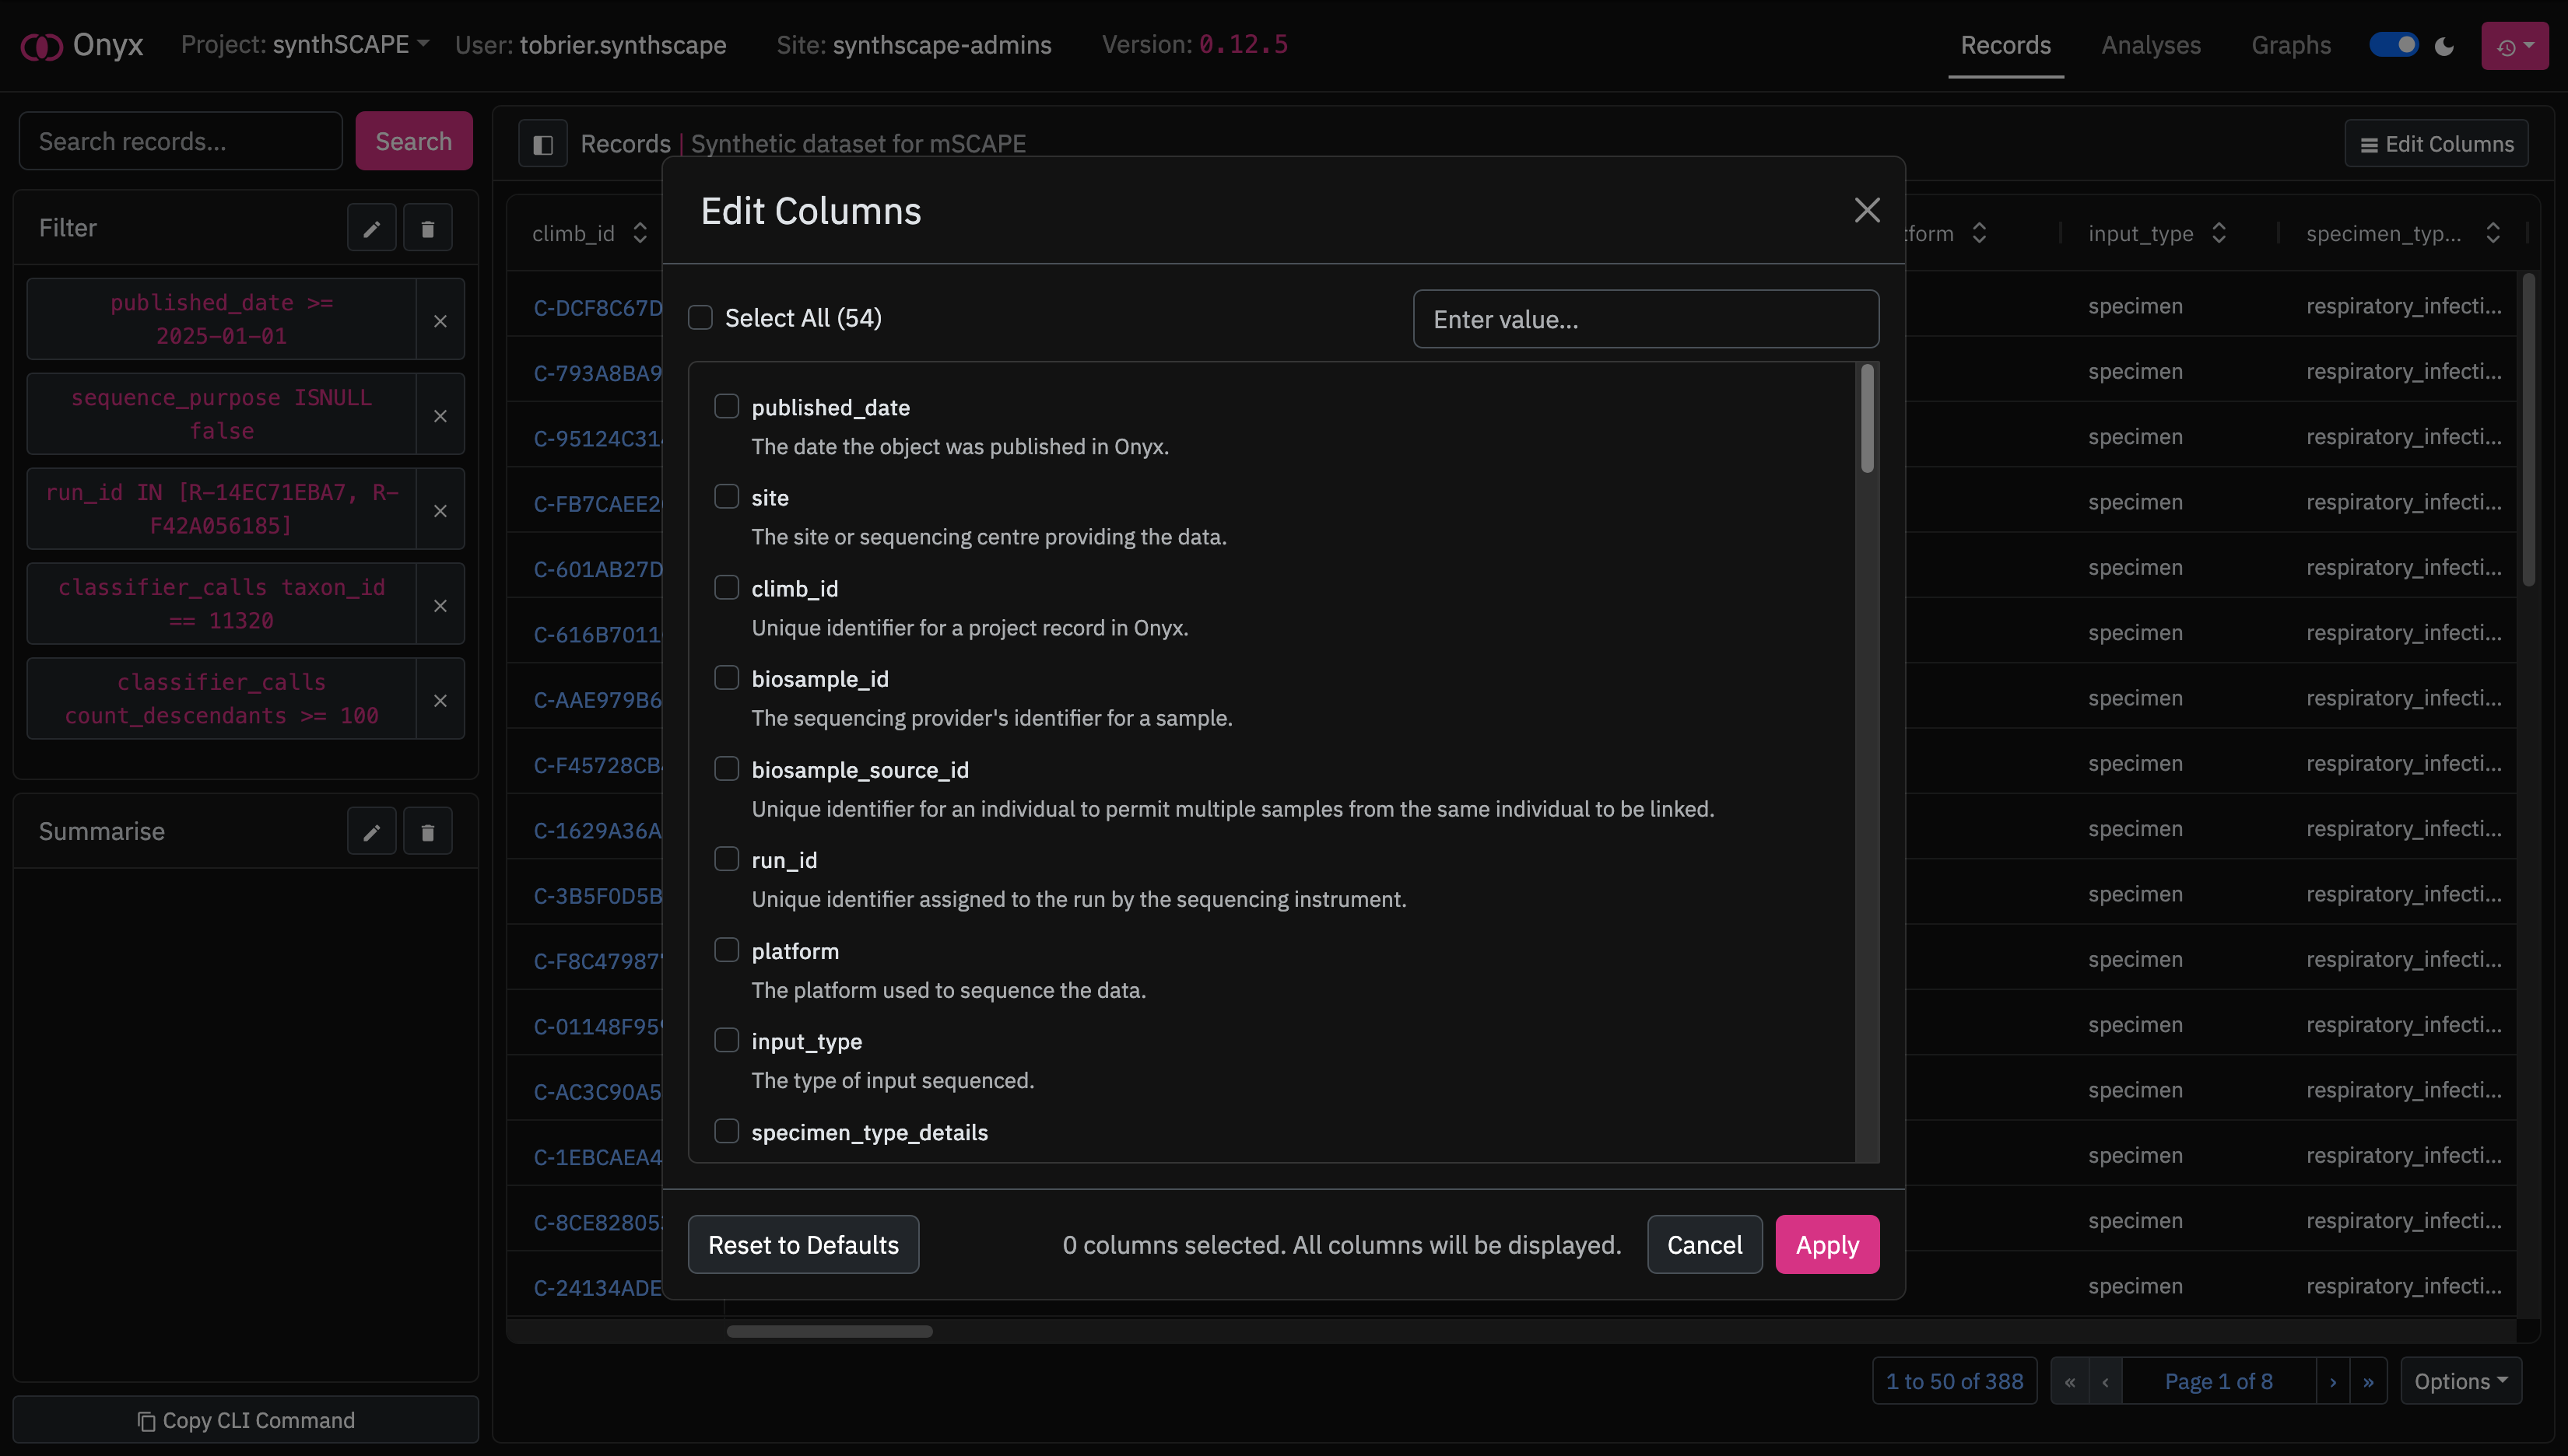This screenshot has width=2568, height=1456.
Task: Clear all filters with Filter trash icon
Action: point(427,229)
